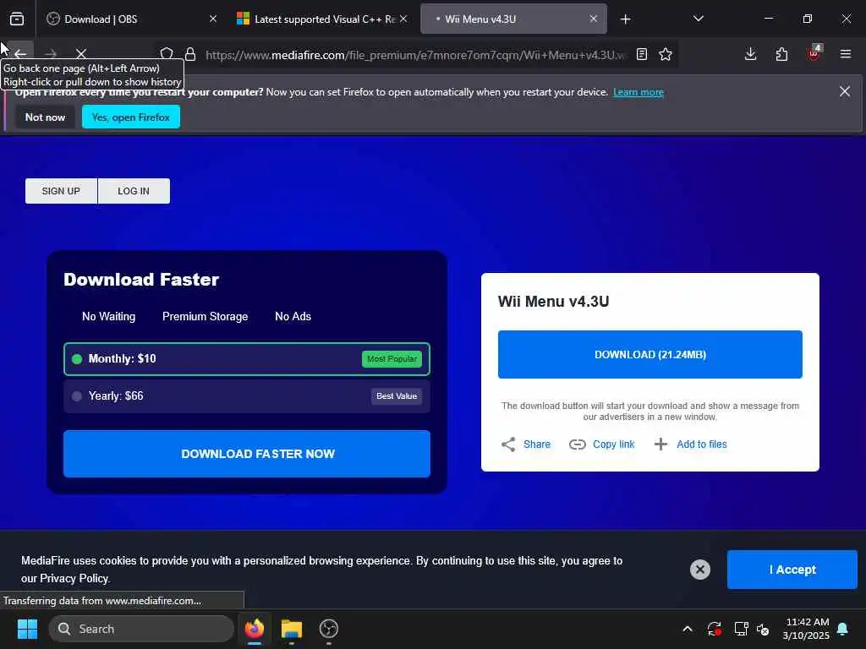Select the Wii Menu v4.3U tab

click(x=513, y=19)
